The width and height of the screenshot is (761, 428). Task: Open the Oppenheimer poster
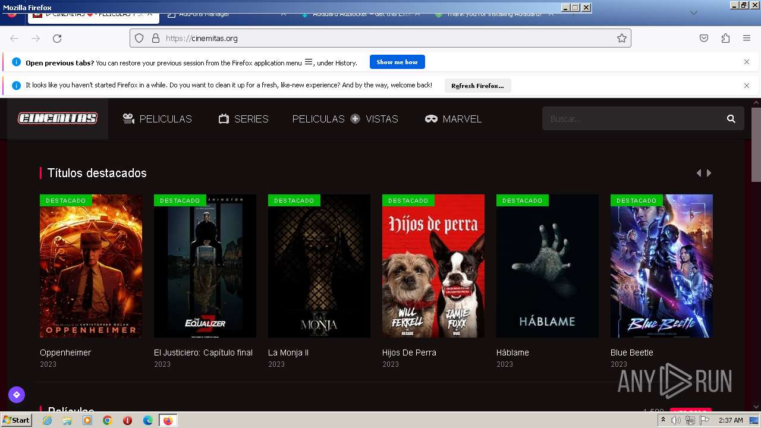[x=91, y=266]
